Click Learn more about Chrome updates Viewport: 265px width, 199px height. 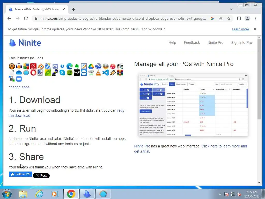click(x=240, y=29)
